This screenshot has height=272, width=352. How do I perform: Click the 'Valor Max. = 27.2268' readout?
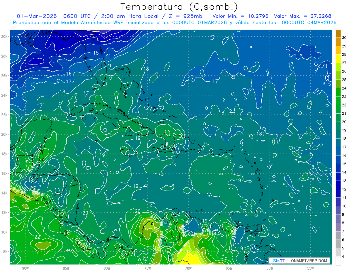coord(303,16)
